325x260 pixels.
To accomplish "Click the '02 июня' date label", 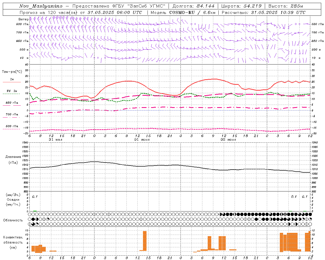I will pos(228,140).
